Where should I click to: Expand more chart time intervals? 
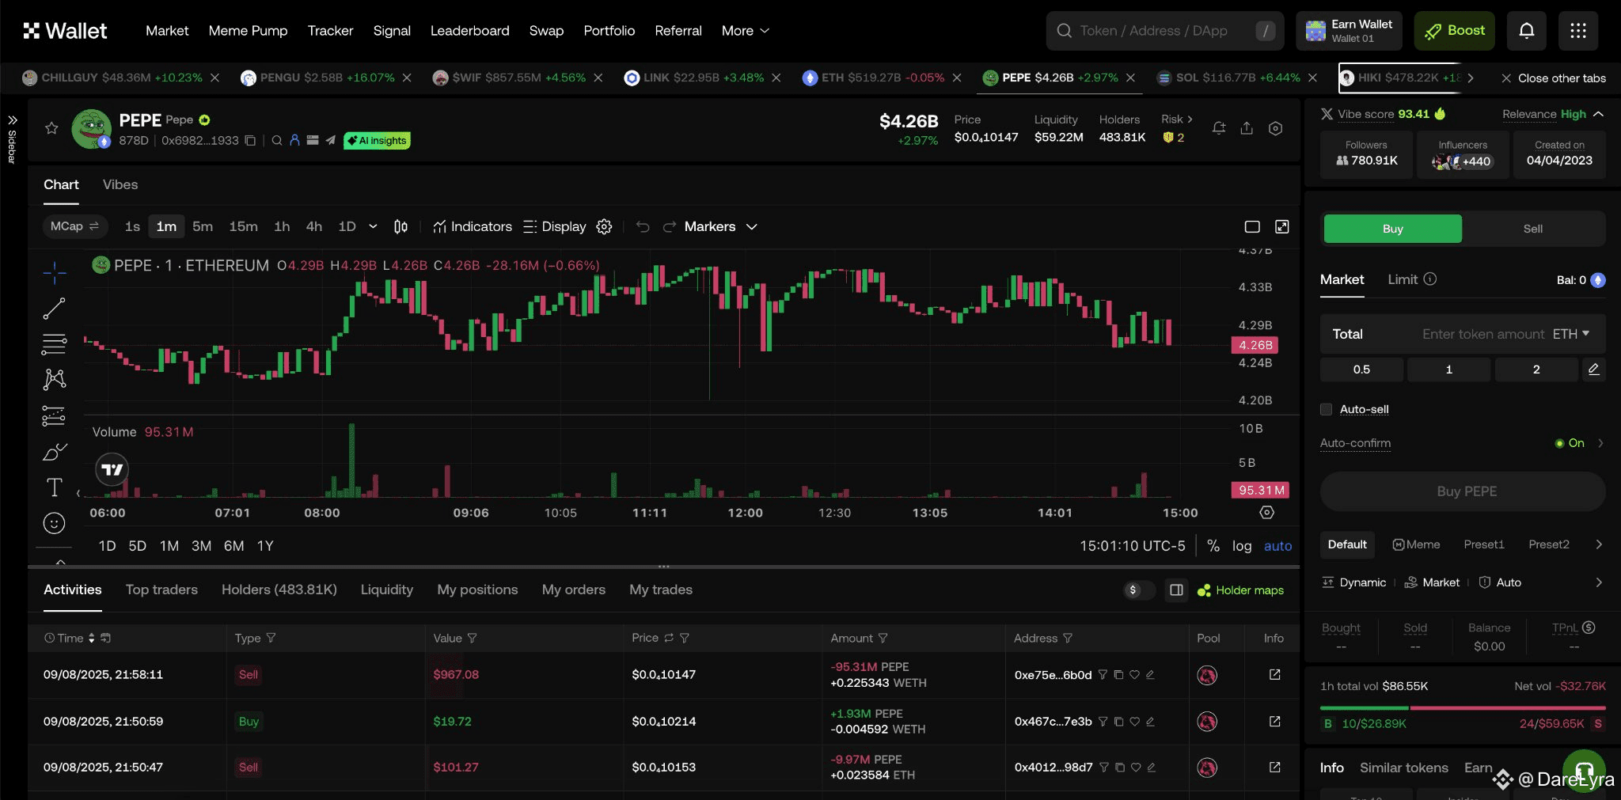(x=373, y=227)
